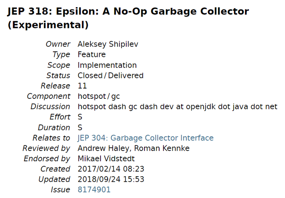The height and width of the screenshot is (198, 285).
Task: Select the Type value Feature
Action: click(91, 55)
